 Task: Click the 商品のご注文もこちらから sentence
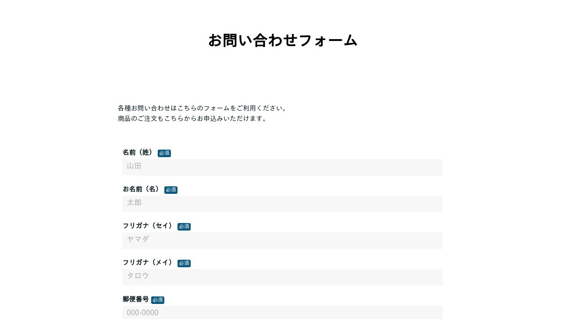coord(193,119)
